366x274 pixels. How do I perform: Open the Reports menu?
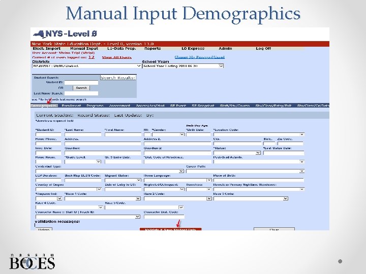(152, 49)
